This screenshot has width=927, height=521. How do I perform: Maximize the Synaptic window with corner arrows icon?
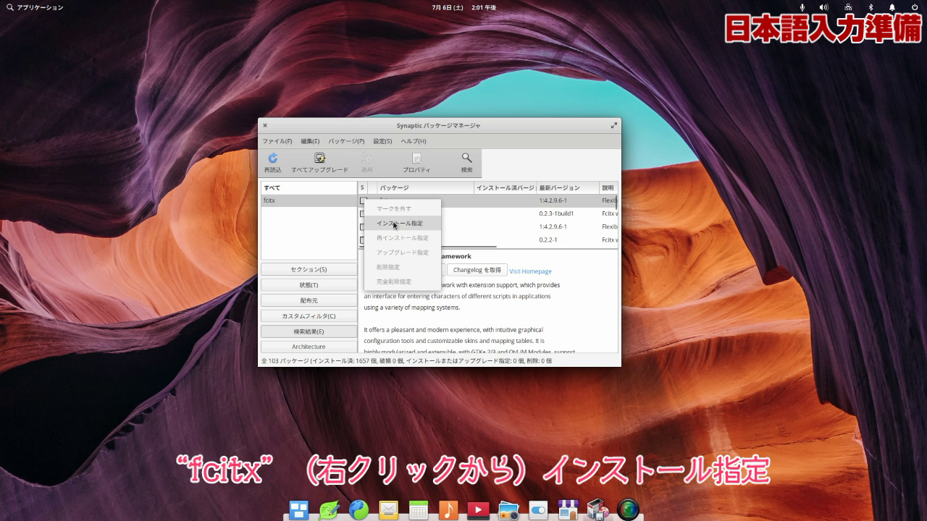click(x=614, y=125)
